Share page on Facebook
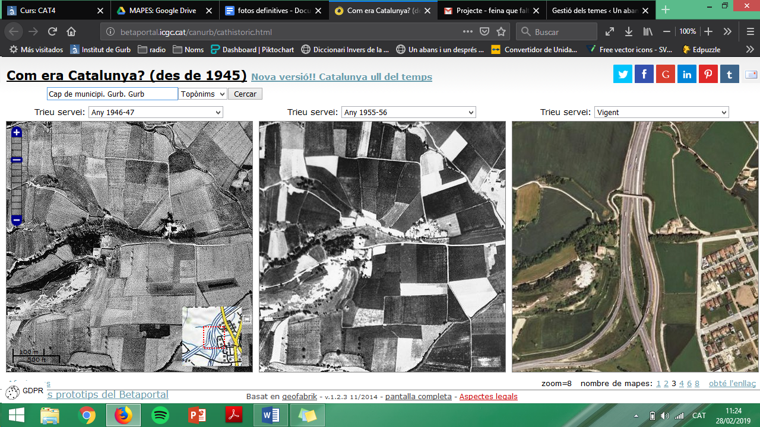The image size is (760, 427). (x=644, y=74)
